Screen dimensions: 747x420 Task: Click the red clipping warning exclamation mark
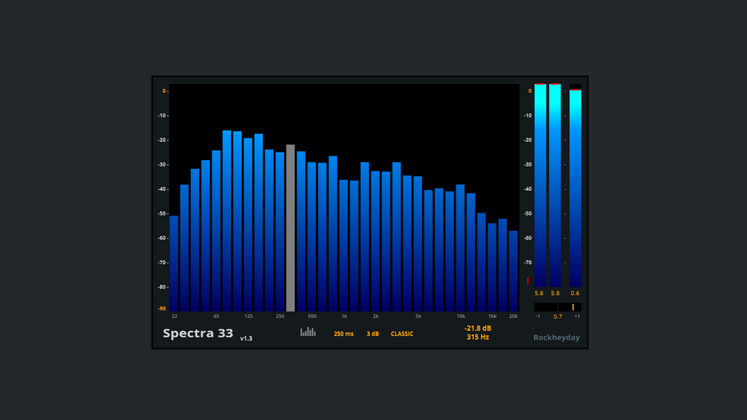(528, 282)
